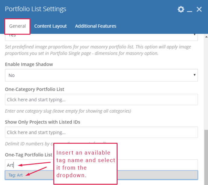
Task: Click the 'Show Only Projects with Listed IDs' label
Action: point(43,122)
